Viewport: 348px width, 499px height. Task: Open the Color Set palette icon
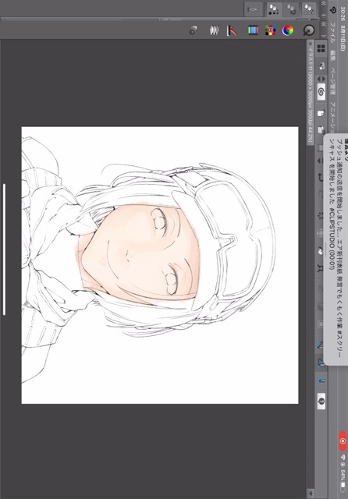(x=270, y=30)
